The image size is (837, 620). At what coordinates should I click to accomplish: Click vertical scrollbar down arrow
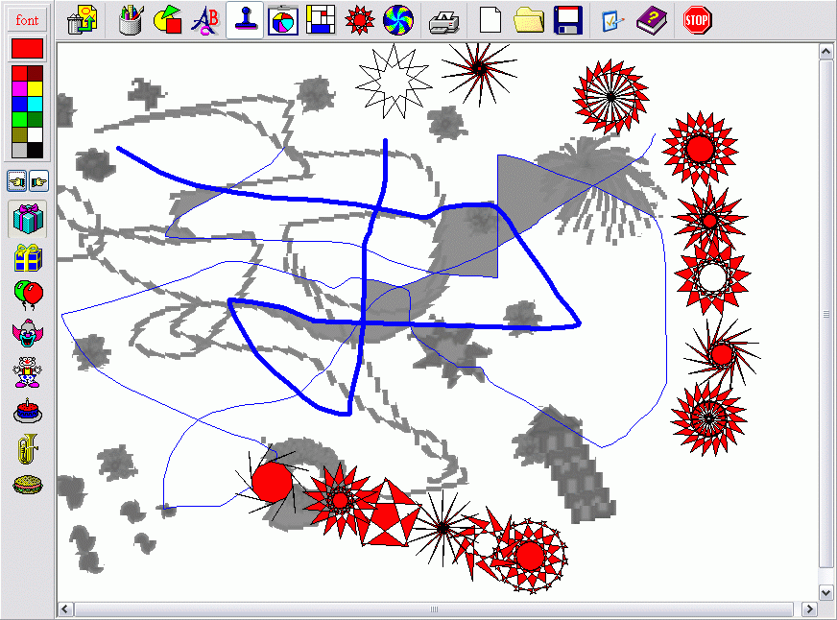pyautogui.click(x=825, y=593)
